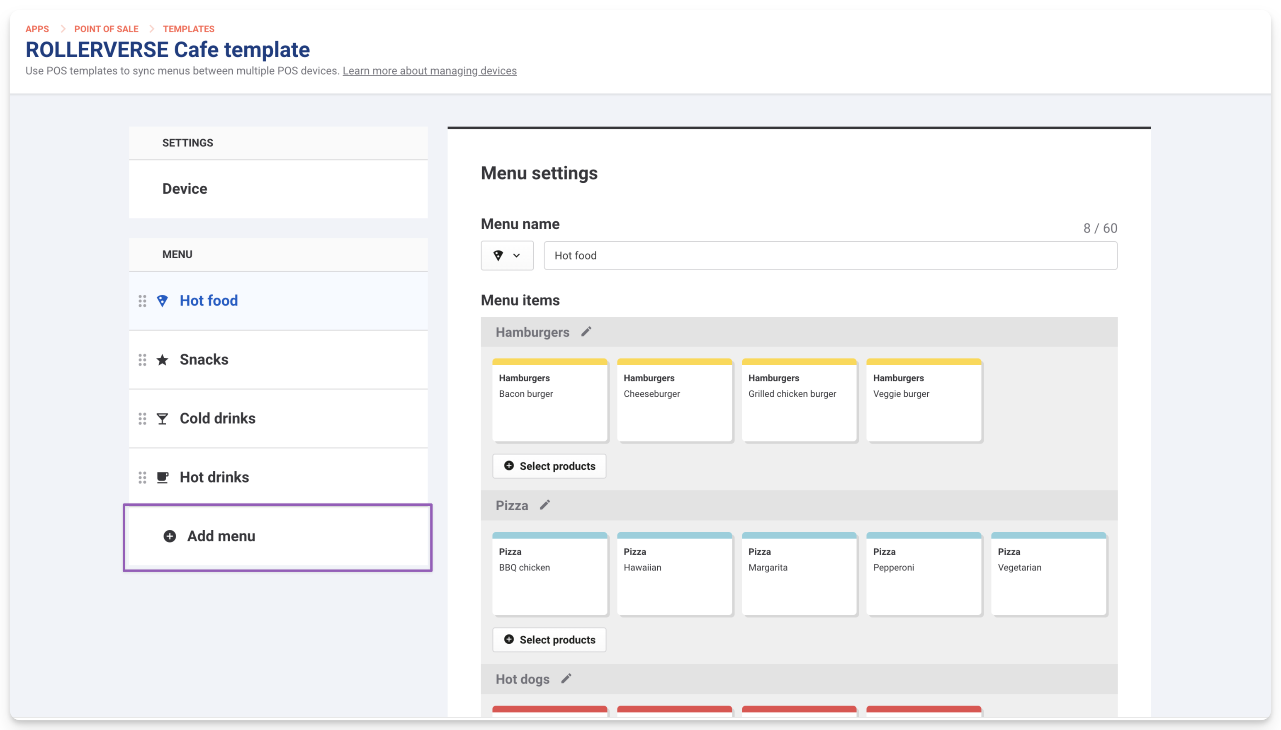Select the Pepperoni pizza card

click(x=924, y=574)
